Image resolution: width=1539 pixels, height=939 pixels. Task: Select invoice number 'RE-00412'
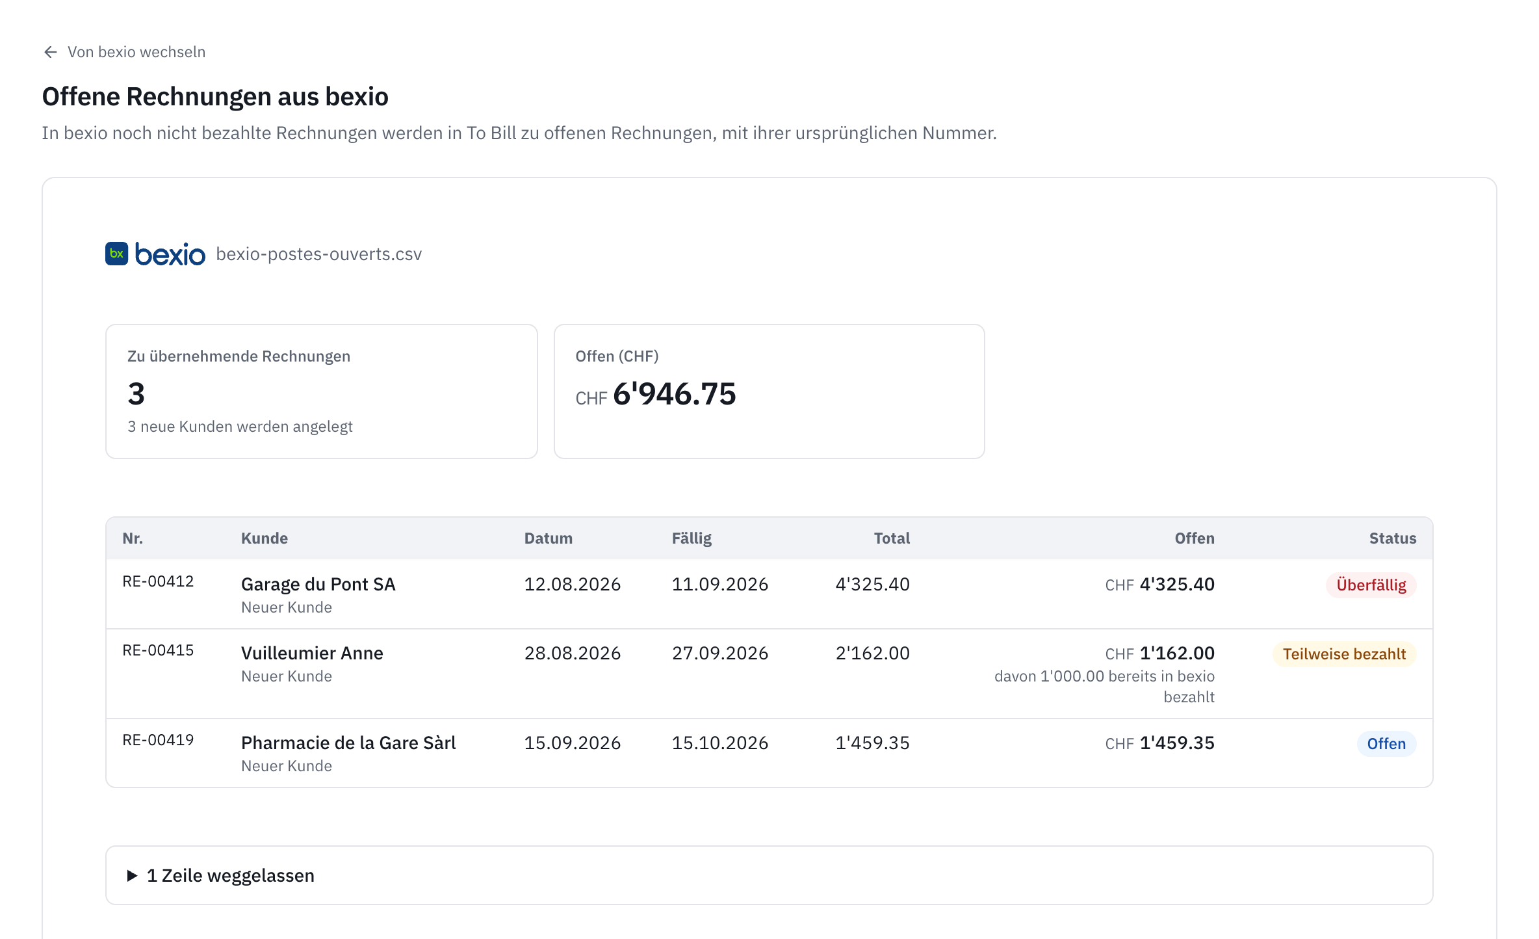[158, 581]
